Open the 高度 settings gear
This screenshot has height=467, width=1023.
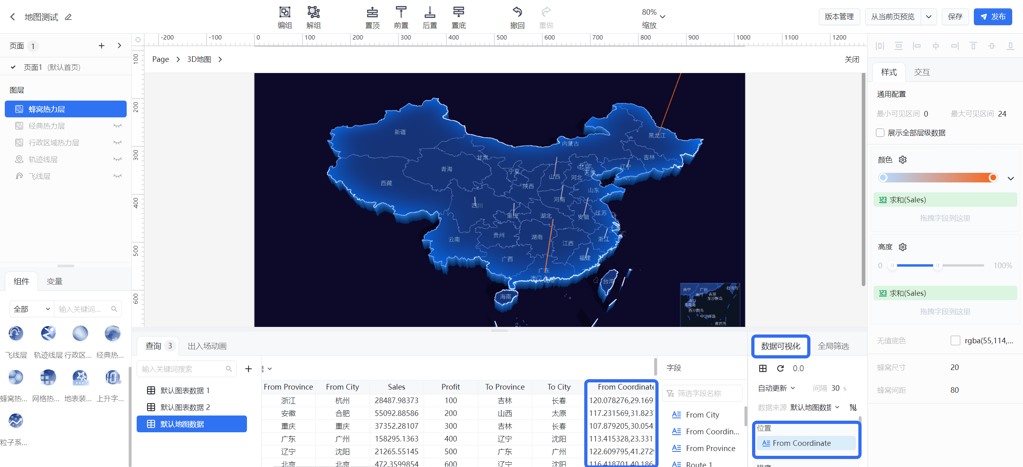coord(902,247)
